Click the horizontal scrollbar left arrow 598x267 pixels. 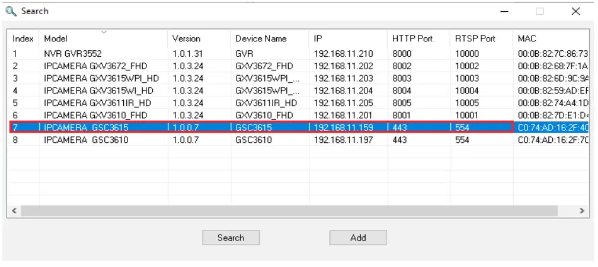[x=14, y=211]
